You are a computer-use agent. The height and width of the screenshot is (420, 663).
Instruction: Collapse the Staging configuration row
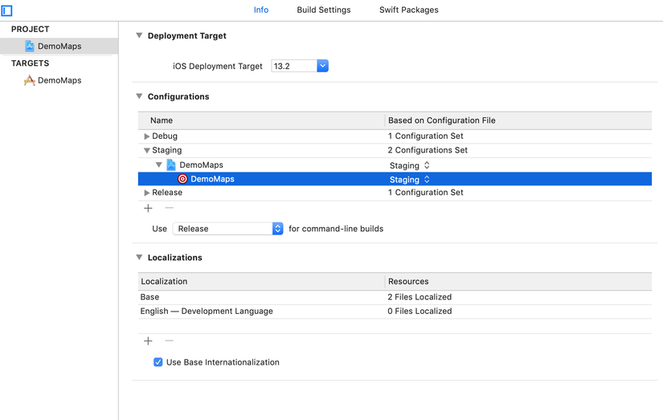[x=146, y=150]
